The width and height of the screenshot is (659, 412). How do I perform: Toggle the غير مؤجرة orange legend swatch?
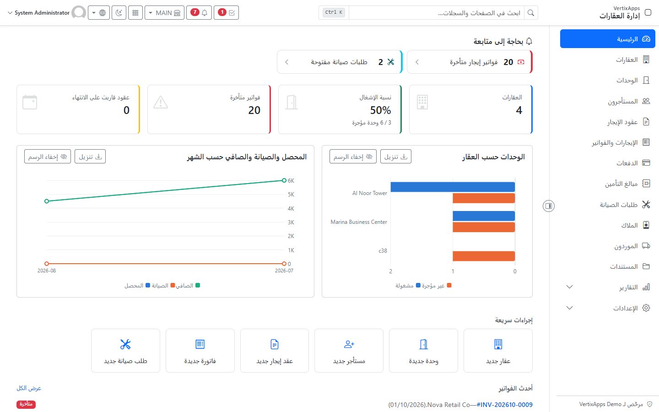(x=449, y=286)
